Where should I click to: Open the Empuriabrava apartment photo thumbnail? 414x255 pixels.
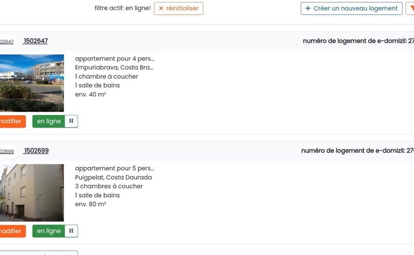point(31,83)
